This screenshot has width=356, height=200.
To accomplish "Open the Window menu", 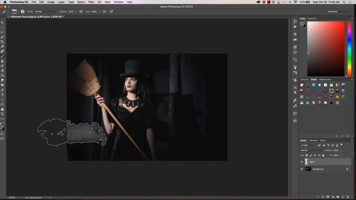I will coord(118,2).
